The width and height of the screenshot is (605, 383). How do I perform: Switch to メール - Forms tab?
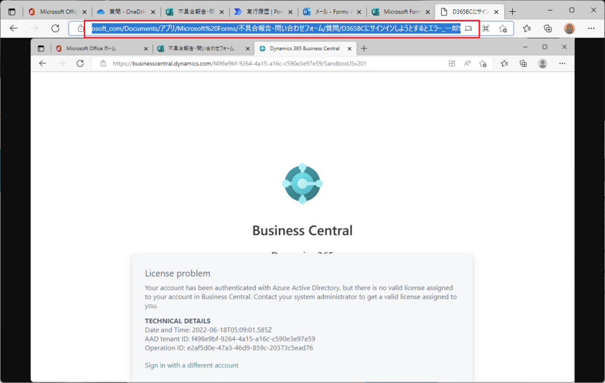[x=332, y=12]
